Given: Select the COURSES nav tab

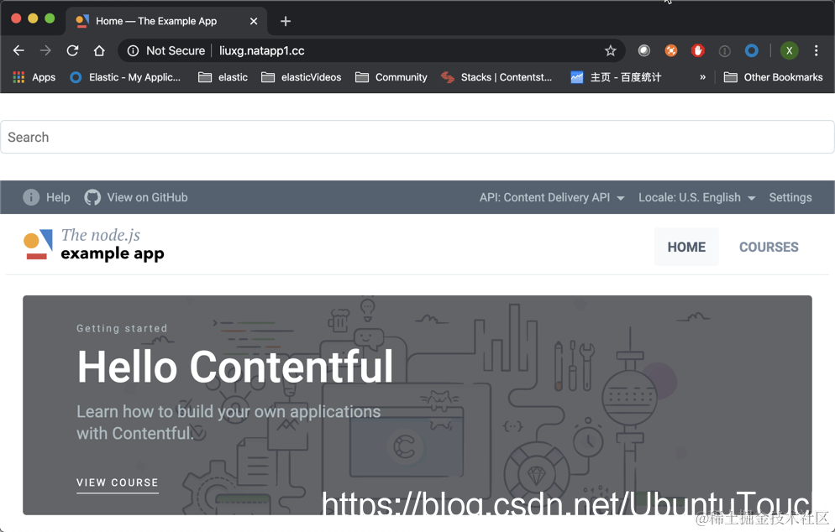Looking at the screenshot, I should (x=769, y=247).
